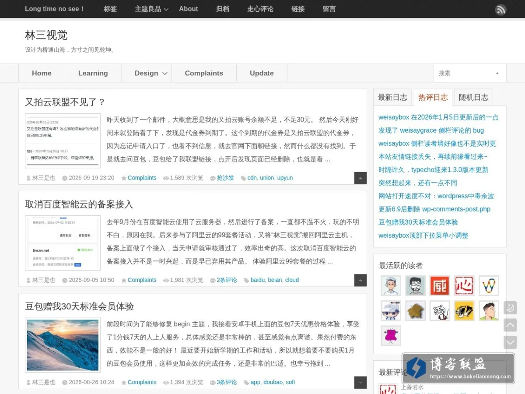Click tiger reader avatar
The image size is (525, 394).
coord(464,310)
